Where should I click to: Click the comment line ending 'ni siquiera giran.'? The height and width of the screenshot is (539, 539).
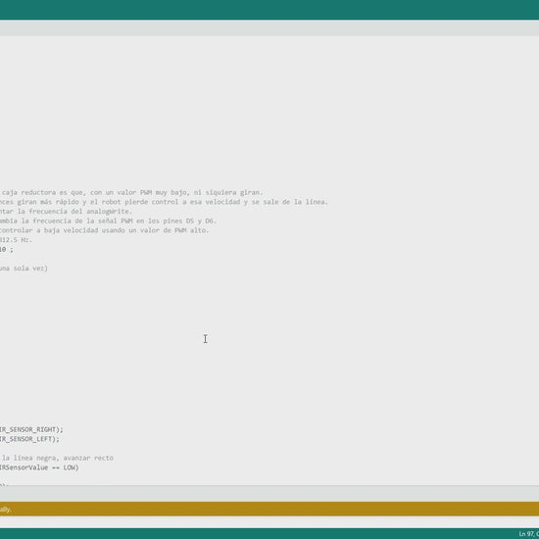tap(131, 192)
